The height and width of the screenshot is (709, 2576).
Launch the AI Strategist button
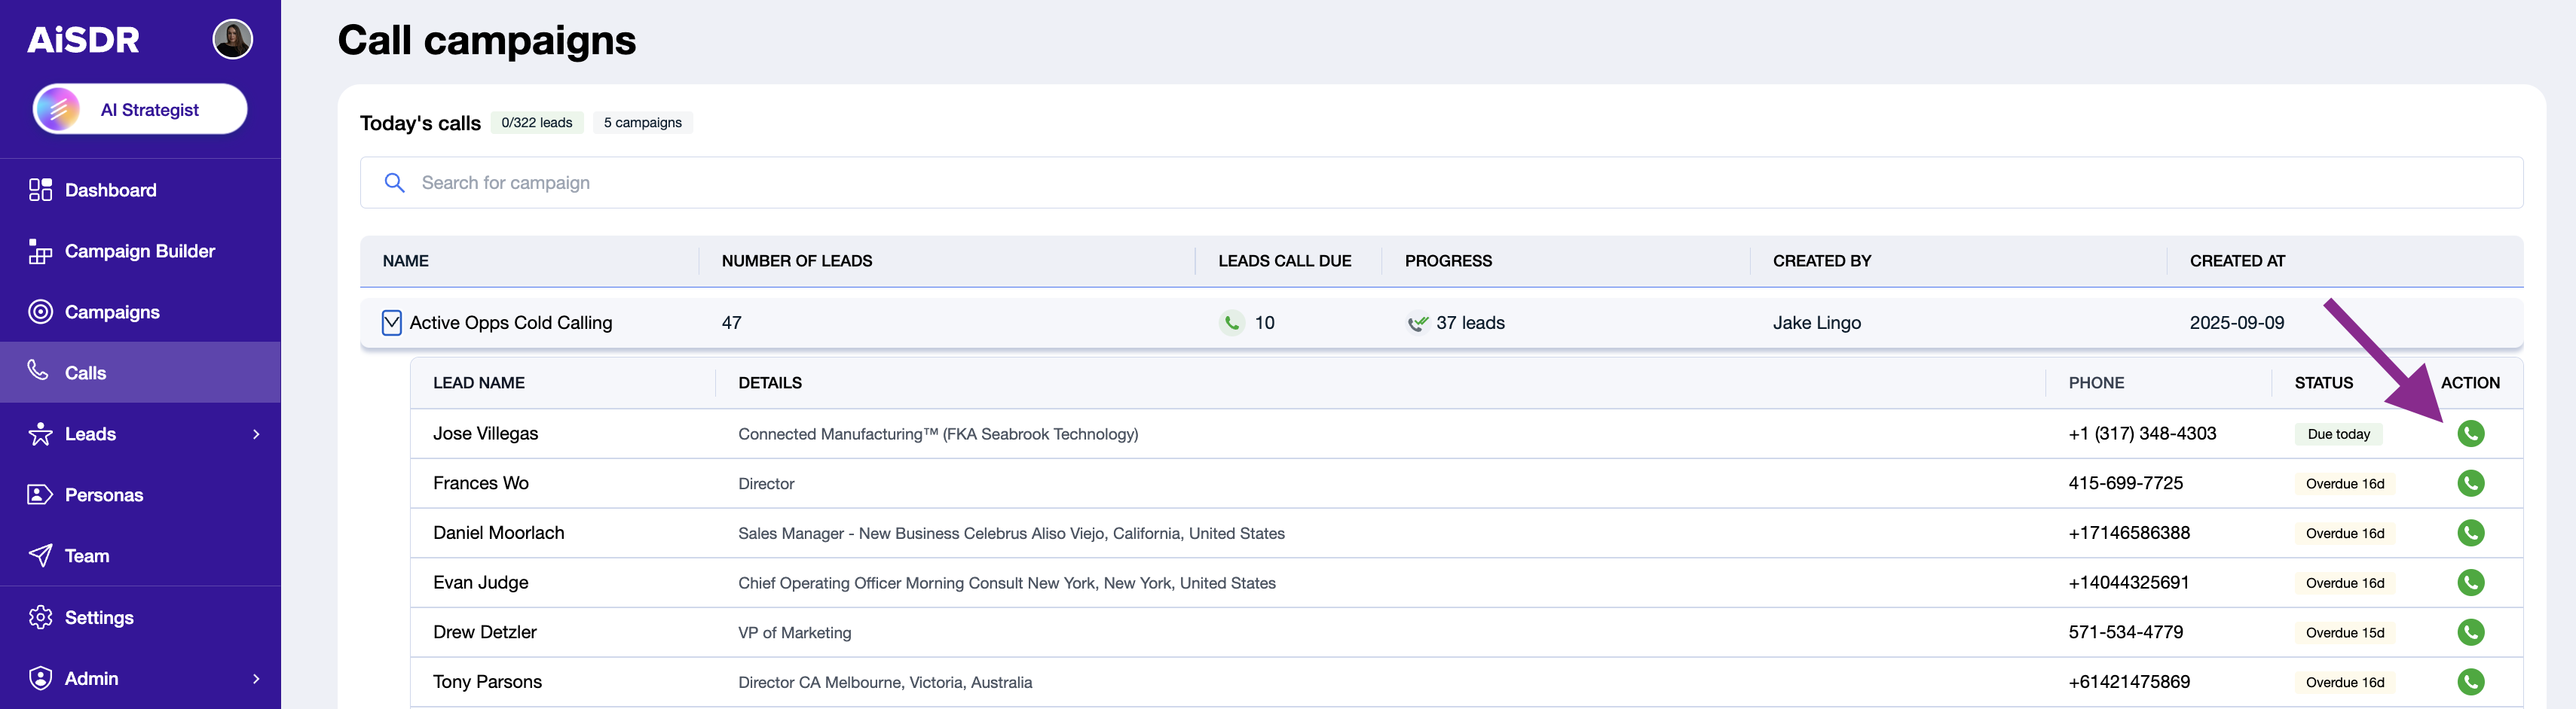[x=140, y=109]
